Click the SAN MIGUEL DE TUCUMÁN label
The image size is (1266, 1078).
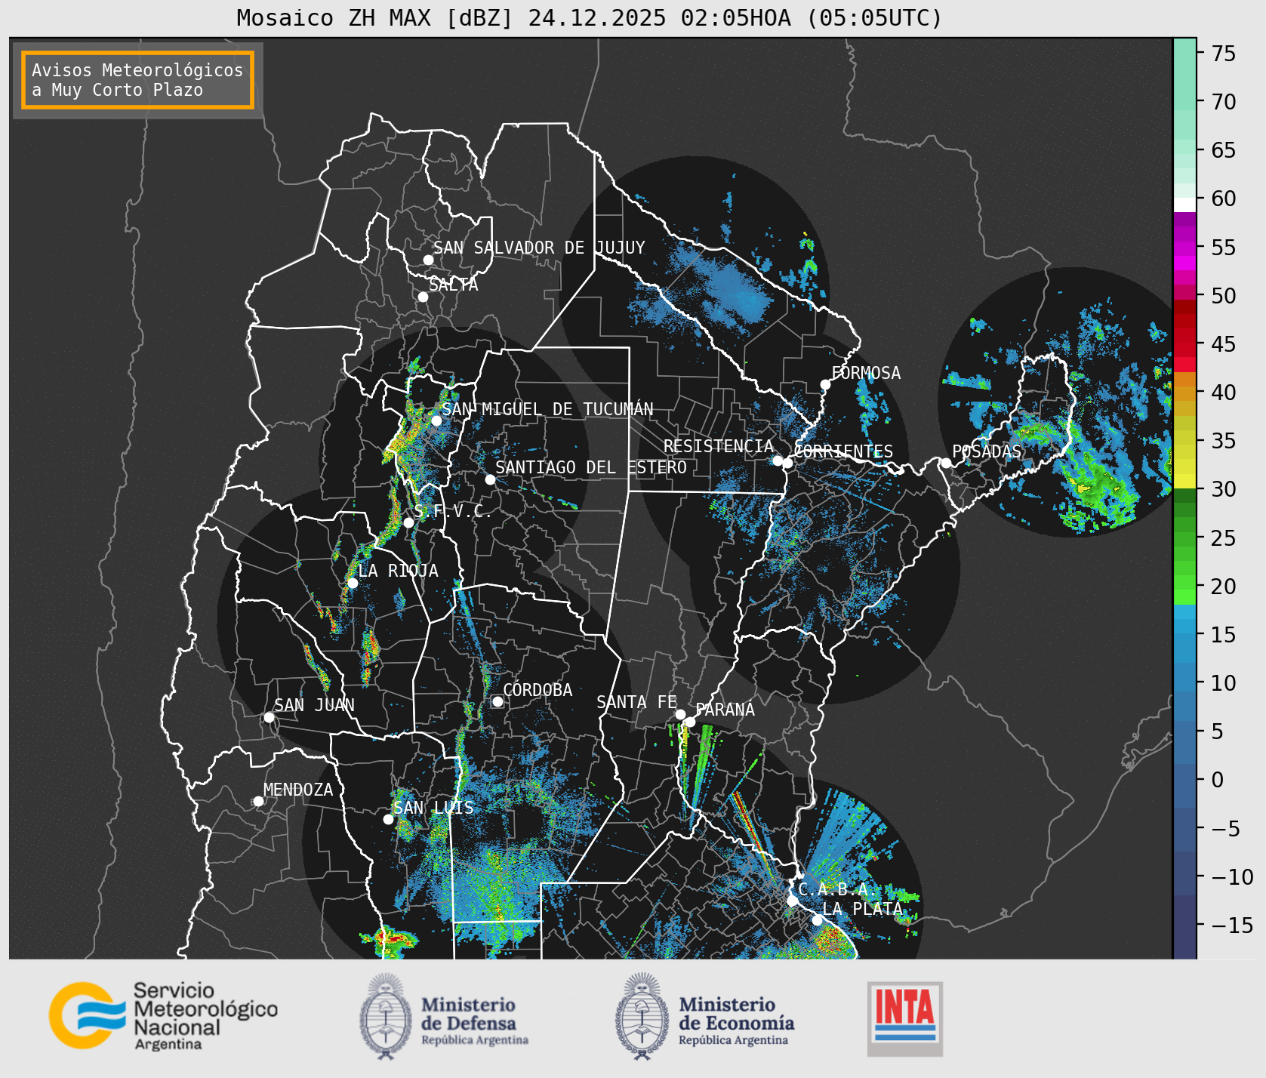click(x=547, y=409)
